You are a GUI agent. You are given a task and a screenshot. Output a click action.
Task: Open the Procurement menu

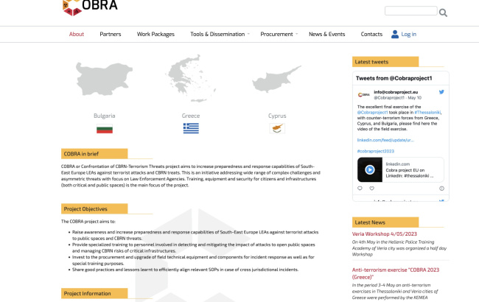276,34
